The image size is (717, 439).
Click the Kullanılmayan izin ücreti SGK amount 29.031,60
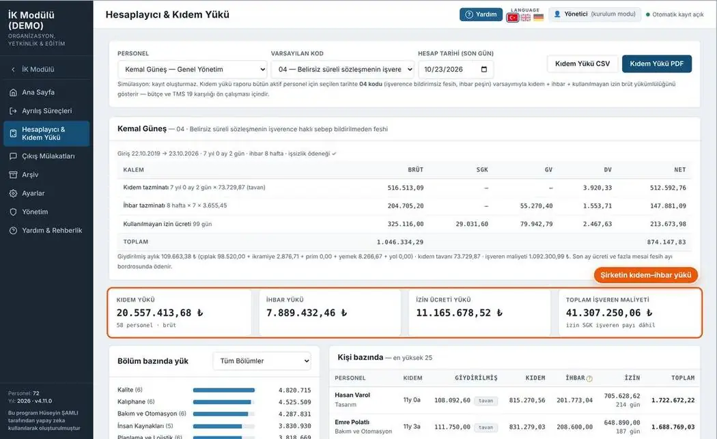(472, 224)
